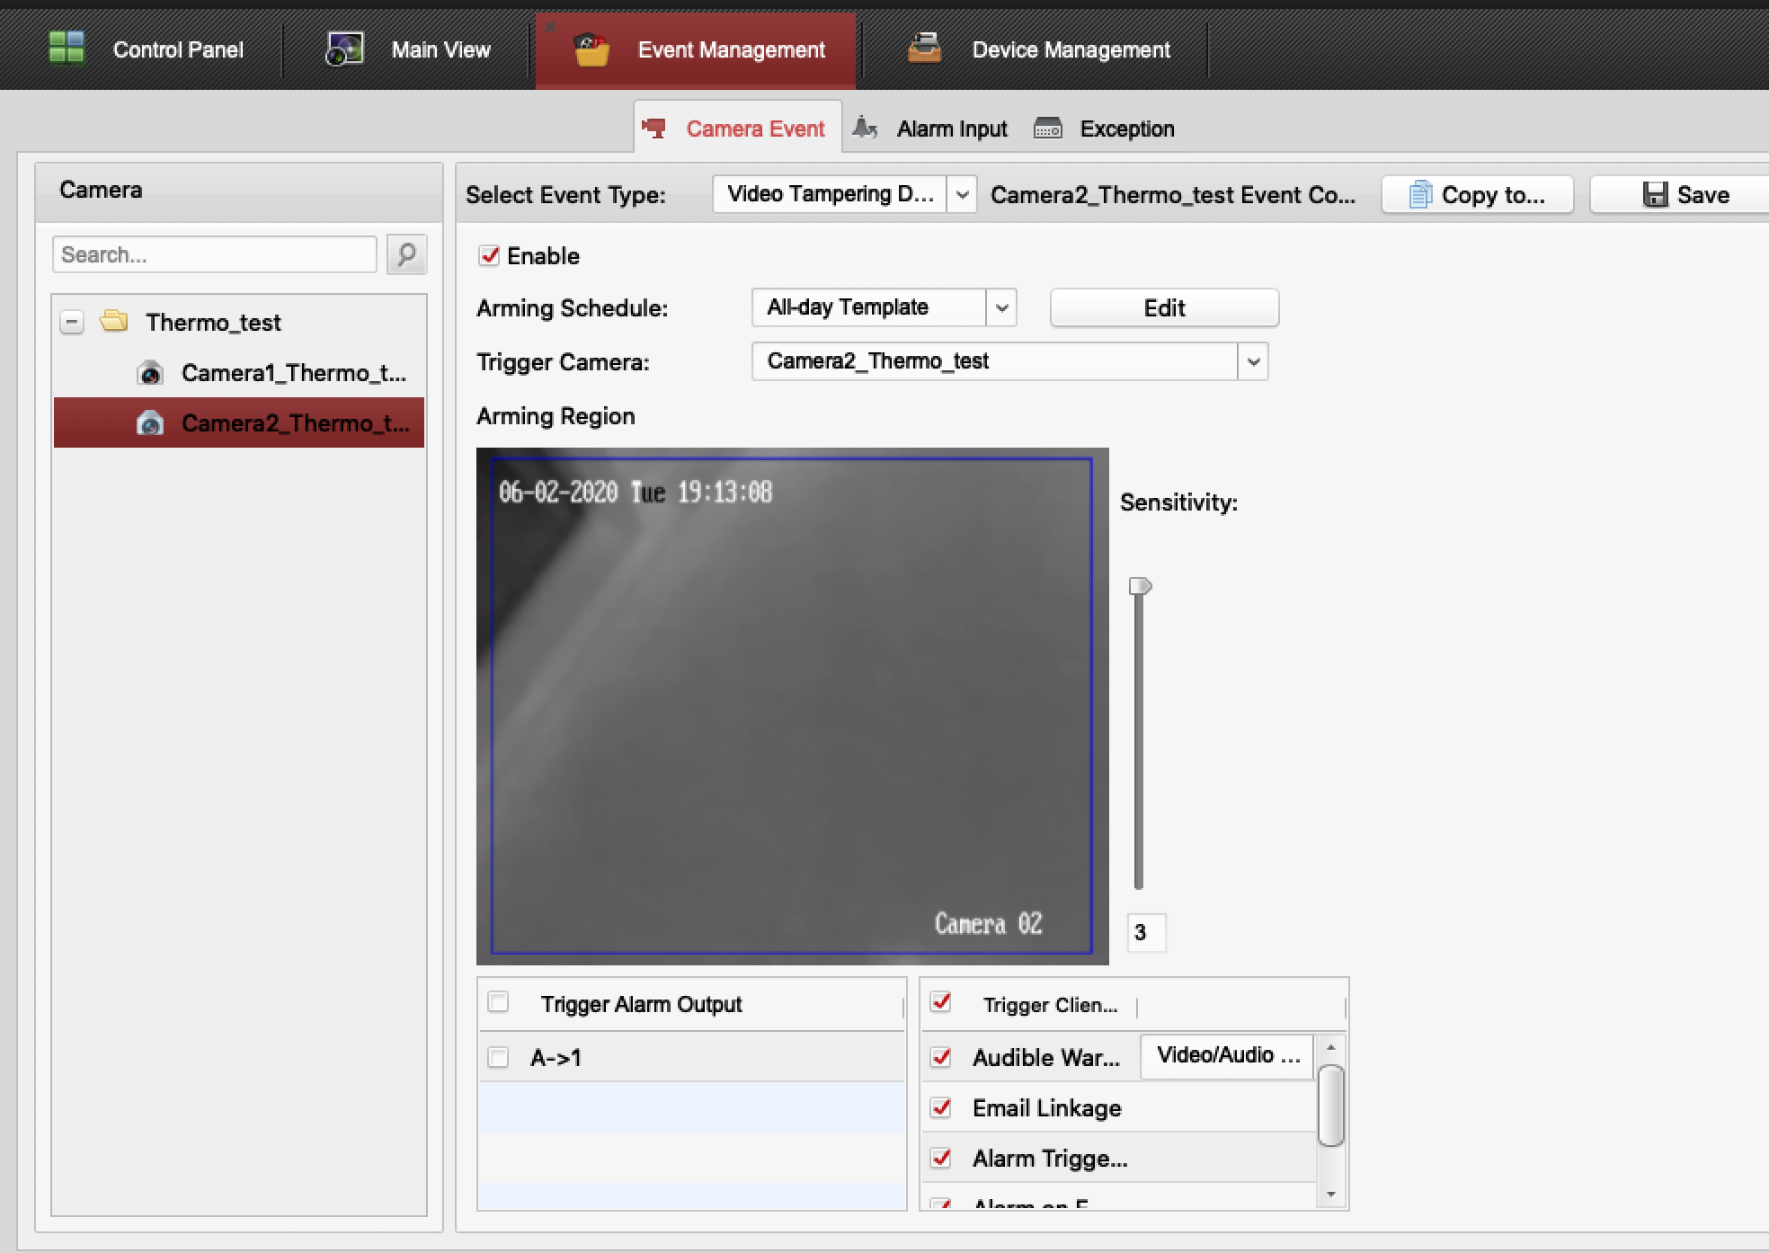Click the camera Search input field
This screenshot has height=1253, width=1769.
point(214,254)
